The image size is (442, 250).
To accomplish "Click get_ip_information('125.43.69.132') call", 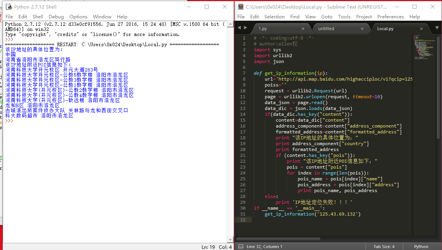I will click(x=312, y=214).
